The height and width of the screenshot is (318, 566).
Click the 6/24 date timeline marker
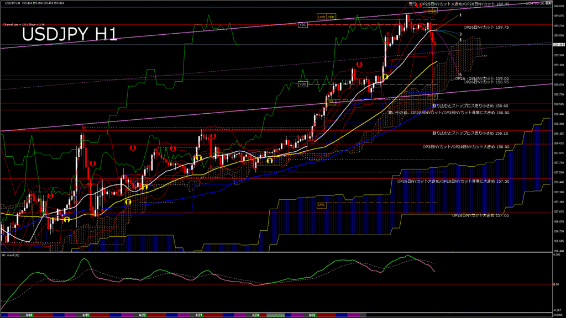(x=255, y=315)
